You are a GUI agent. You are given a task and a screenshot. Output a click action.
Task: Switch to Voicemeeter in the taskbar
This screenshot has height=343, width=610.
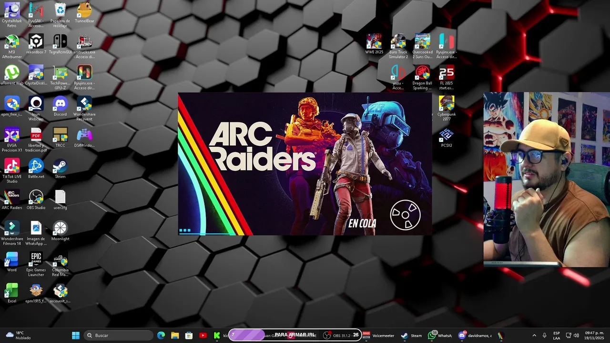click(x=379, y=335)
